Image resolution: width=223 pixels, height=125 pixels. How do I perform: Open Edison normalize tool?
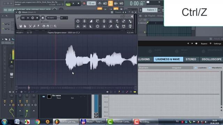84,21
